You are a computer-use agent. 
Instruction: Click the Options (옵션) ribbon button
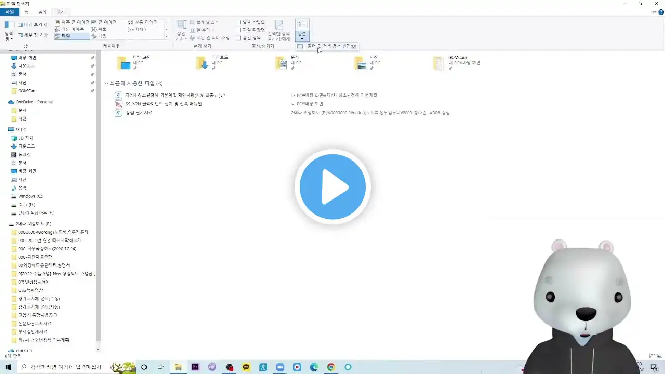[302, 30]
